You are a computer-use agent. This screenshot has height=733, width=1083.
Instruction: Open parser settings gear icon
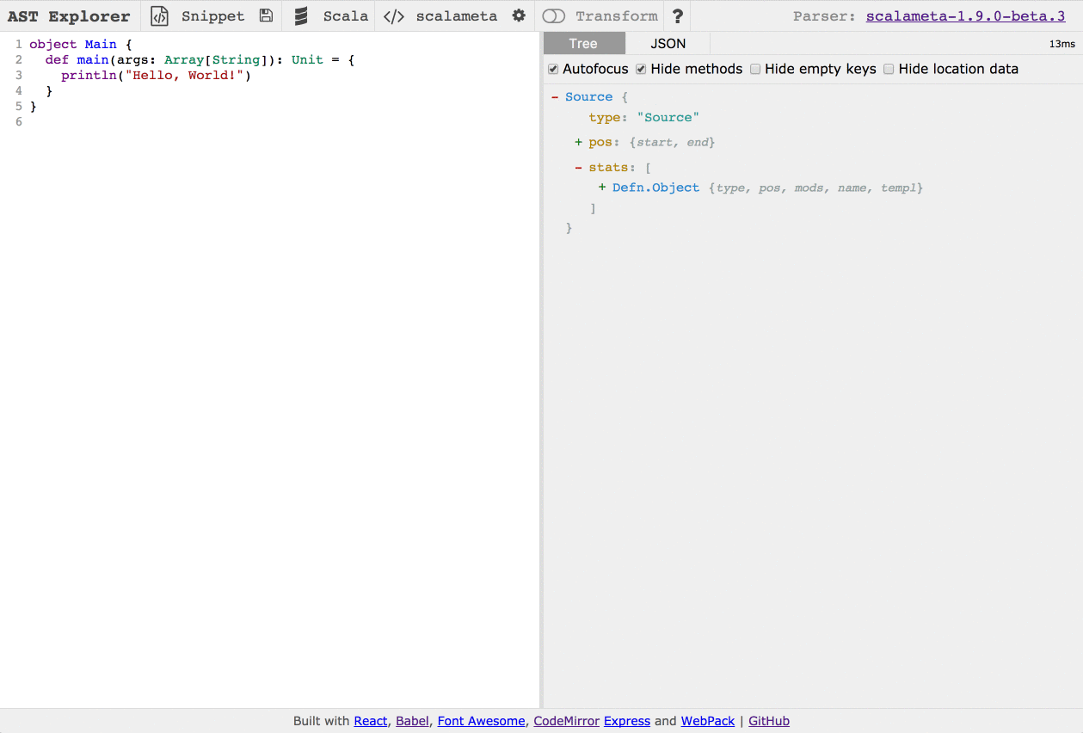(x=519, y=15)
